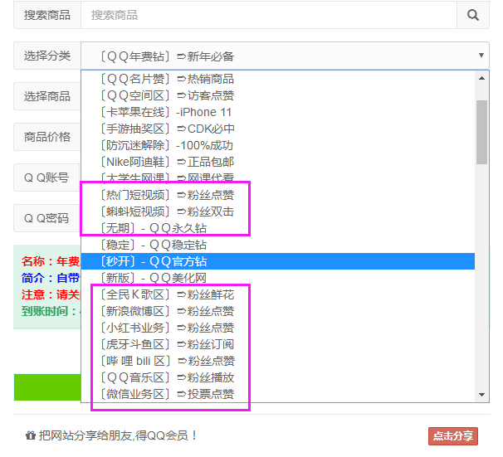The width and height of the screenshot is (503, 457).
Task: Click the dropdown list scroll-down arrow
Action: [x=481, y=395]
